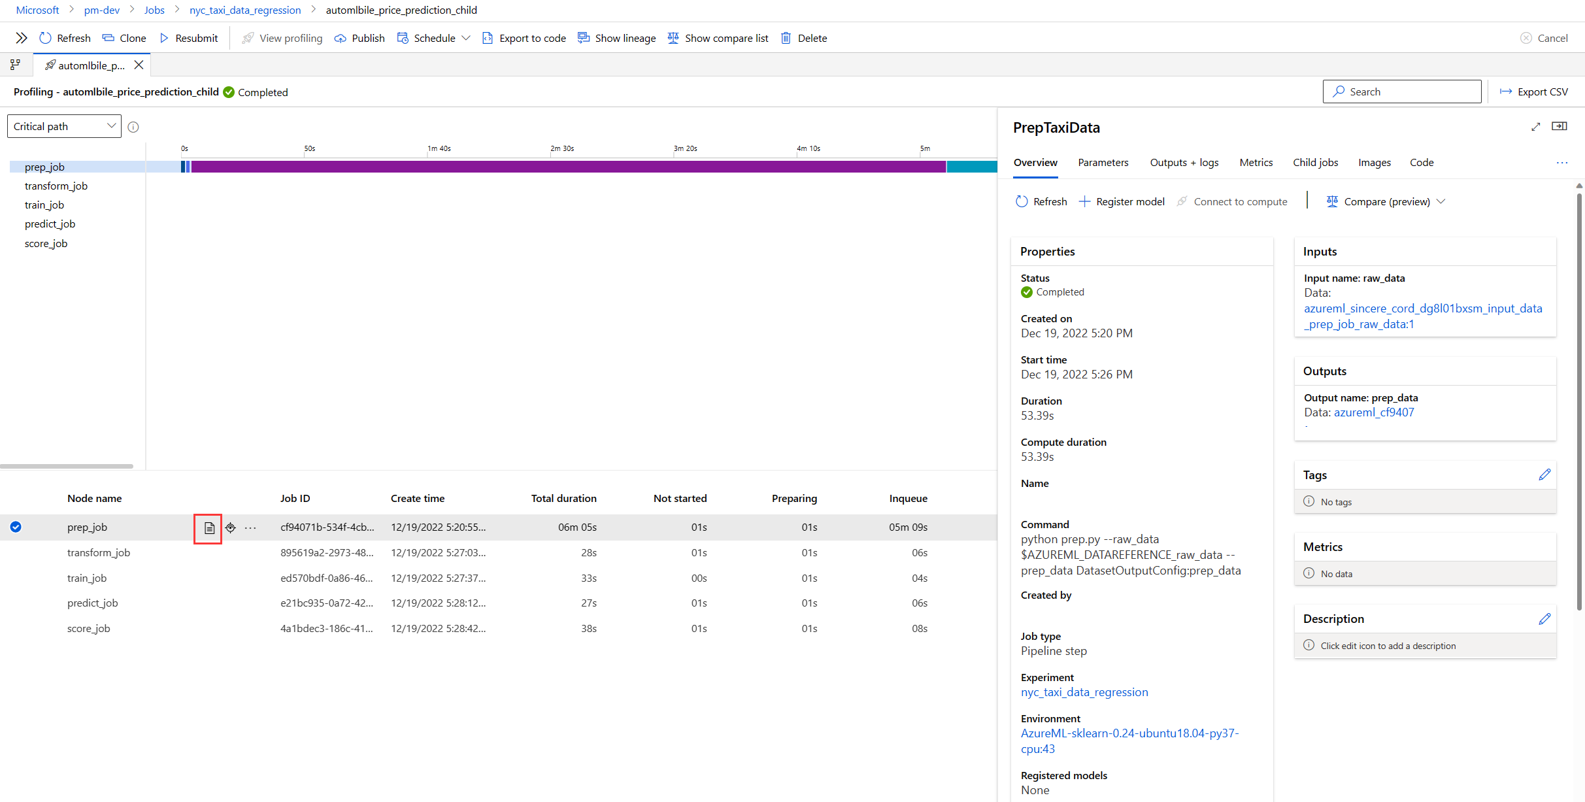Click the locate-in-canvas target icon for prep_job
The width and height of the screenshot is (1585, 802).
point(231,527)
